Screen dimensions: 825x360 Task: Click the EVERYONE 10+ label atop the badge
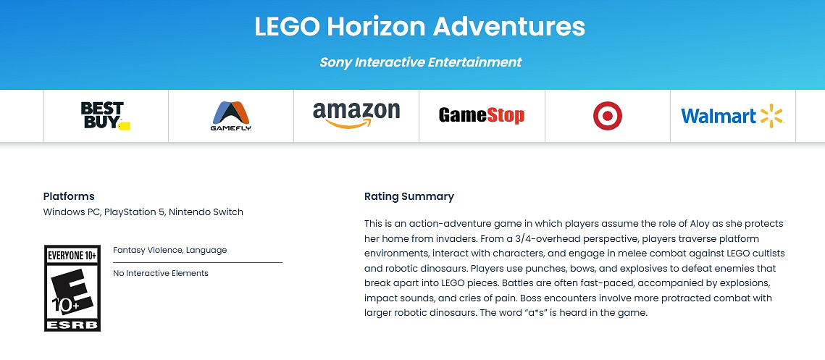pos(72,255)
